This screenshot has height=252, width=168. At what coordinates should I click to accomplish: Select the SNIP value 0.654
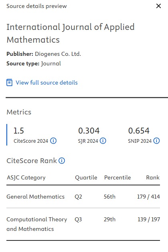139,130
